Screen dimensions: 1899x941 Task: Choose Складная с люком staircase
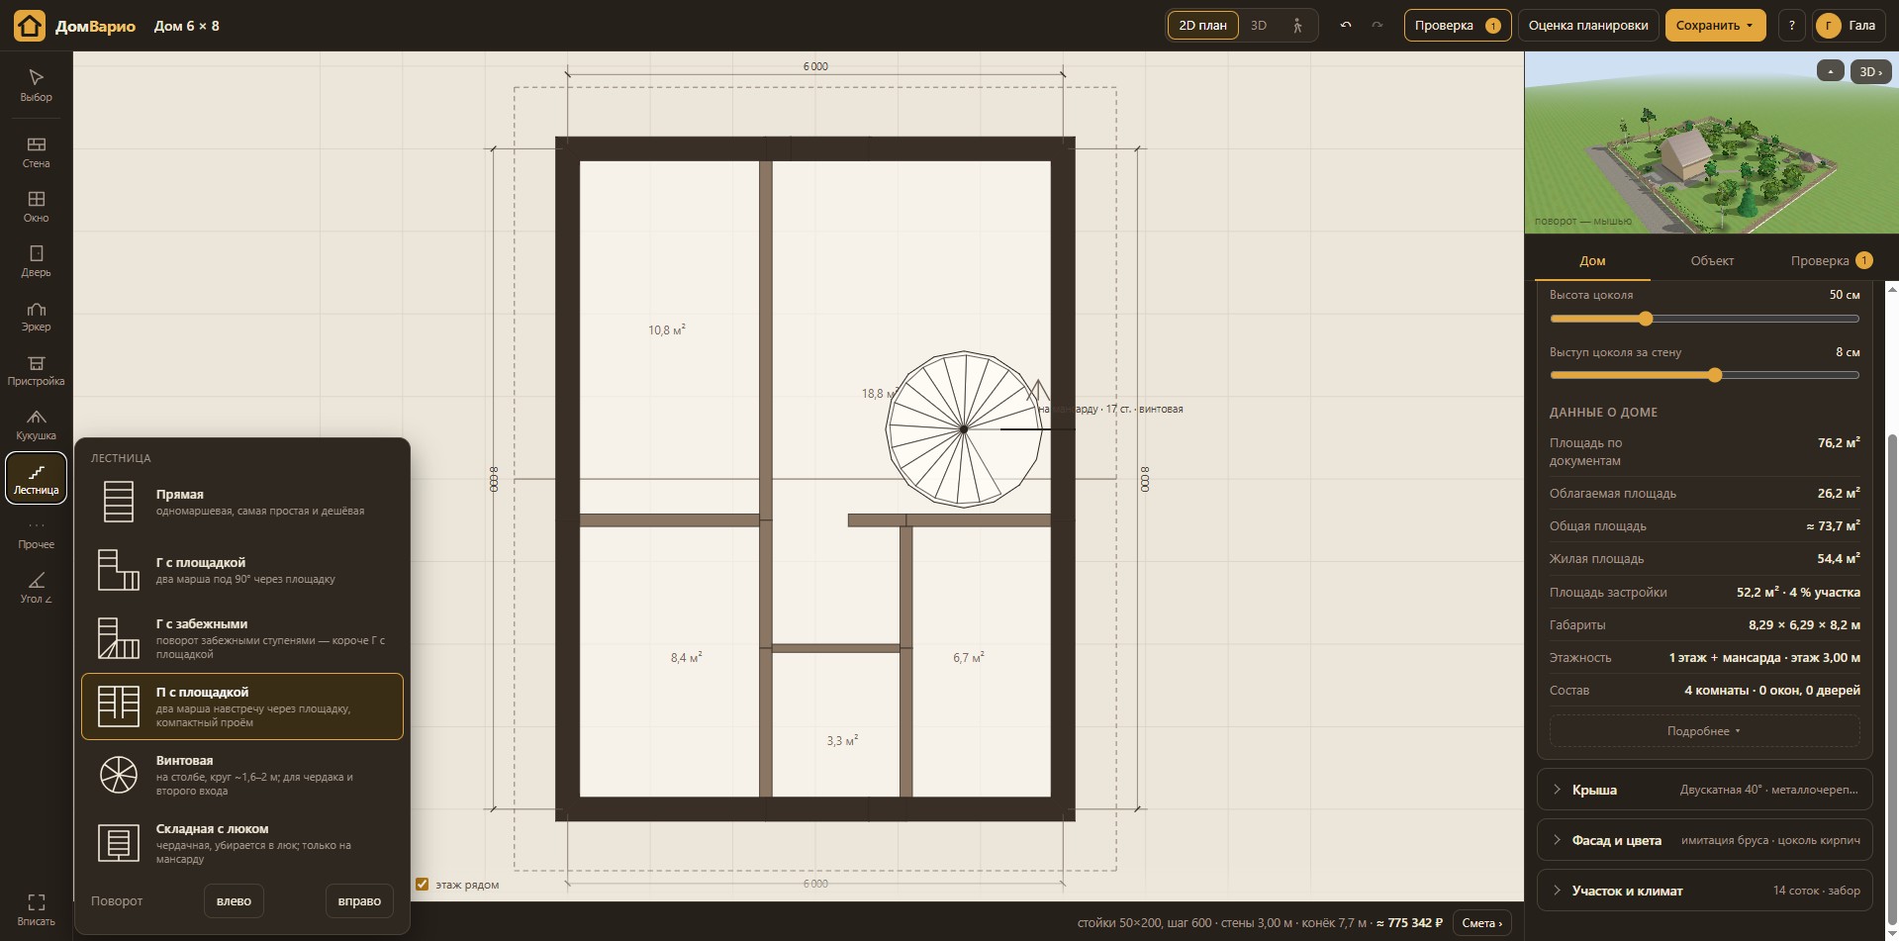point(241,843)
